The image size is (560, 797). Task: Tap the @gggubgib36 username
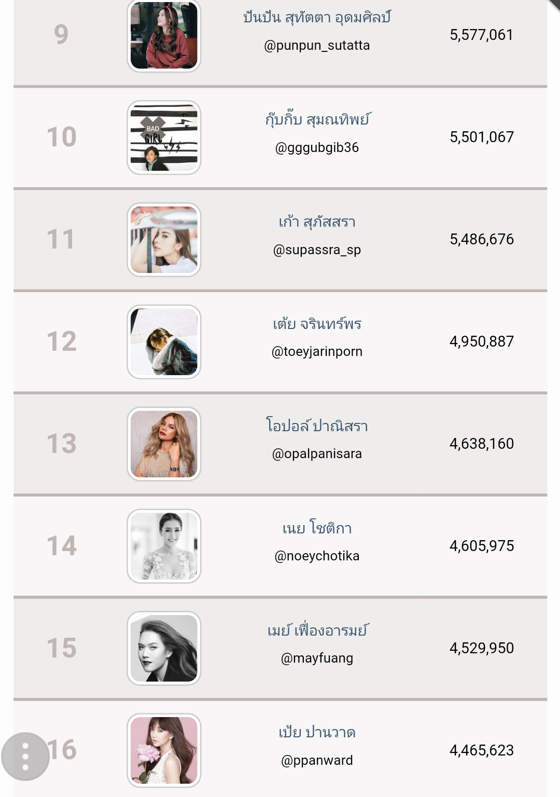pos(317,148)
